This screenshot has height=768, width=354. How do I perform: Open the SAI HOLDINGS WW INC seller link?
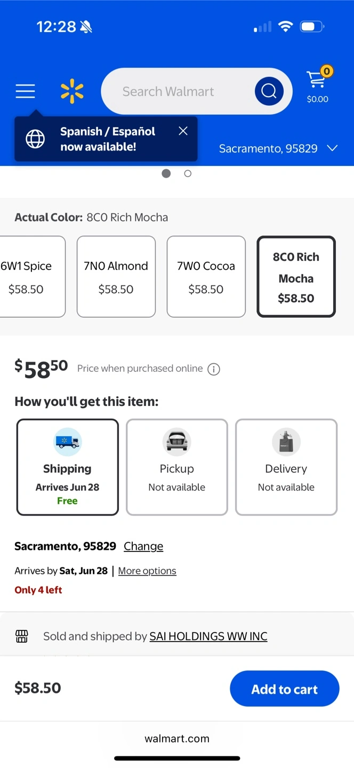208,636
